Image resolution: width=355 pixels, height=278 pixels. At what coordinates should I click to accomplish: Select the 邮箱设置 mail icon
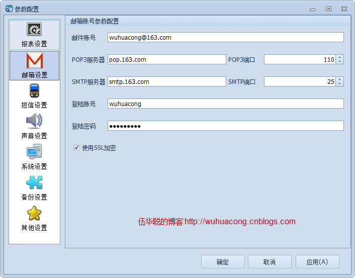(x=34, y=60)
